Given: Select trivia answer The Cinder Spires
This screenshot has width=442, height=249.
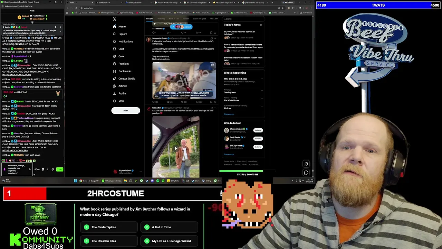Looking at the screenshot, I should coord(109,227).
